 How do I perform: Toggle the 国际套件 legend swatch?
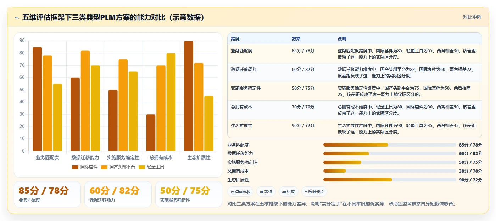click(75, 167)
